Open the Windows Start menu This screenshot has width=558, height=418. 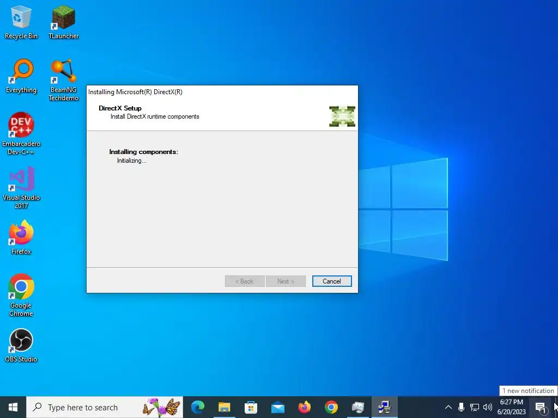point(13,407)
